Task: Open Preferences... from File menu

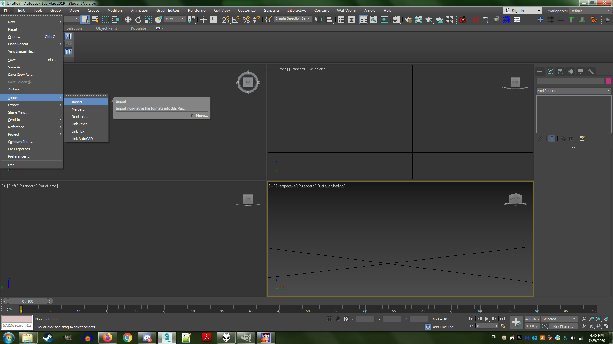Action: tap(32, 156)
